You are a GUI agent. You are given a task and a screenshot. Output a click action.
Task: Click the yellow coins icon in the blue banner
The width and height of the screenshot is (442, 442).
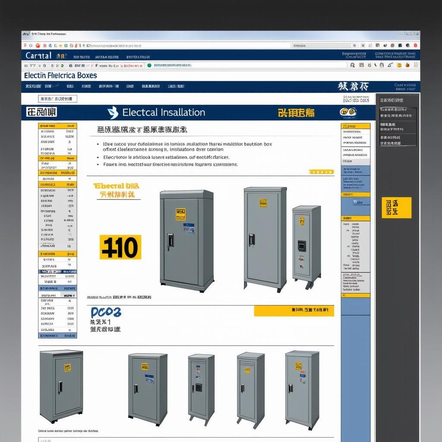coord(348,113)
